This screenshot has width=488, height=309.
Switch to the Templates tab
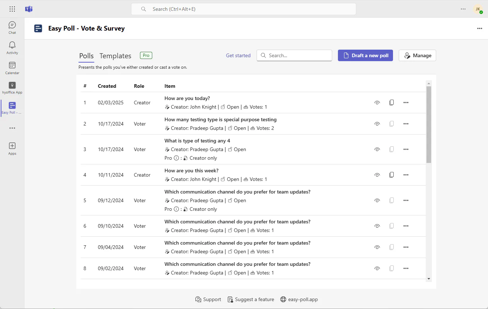[115, 56]
